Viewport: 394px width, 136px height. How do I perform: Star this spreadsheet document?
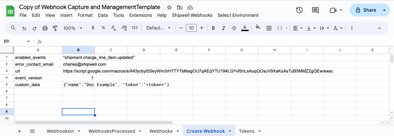(x=169, y=7)
